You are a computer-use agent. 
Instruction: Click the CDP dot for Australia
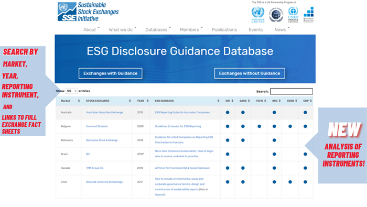tap(305, 113)
